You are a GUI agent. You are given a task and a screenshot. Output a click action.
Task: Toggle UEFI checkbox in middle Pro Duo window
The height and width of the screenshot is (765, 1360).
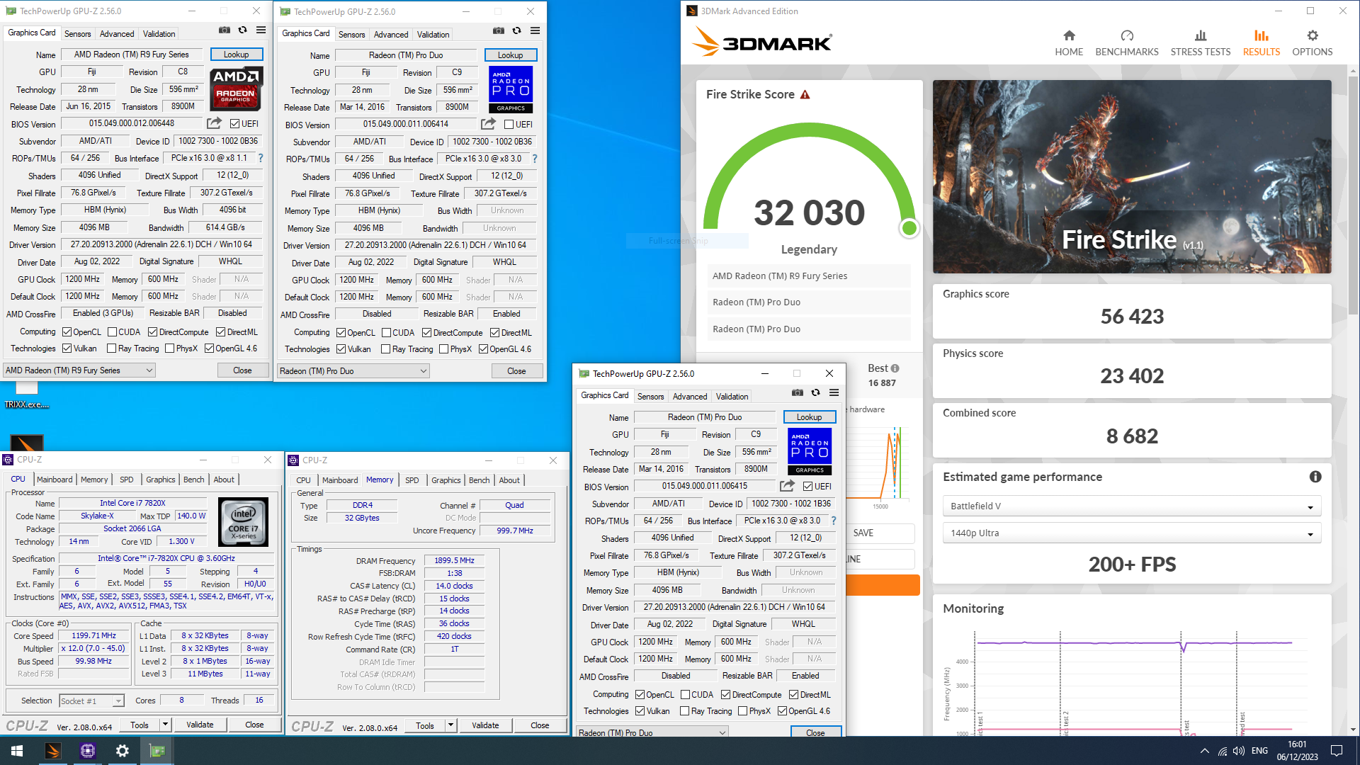pyautogui.click(x=509, y=125)
